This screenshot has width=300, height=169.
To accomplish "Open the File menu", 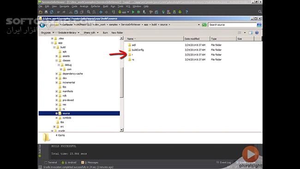I will point(41,6).
